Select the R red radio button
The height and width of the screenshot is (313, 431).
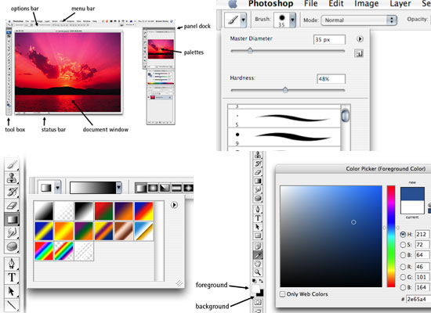click(x=403, y=267)
